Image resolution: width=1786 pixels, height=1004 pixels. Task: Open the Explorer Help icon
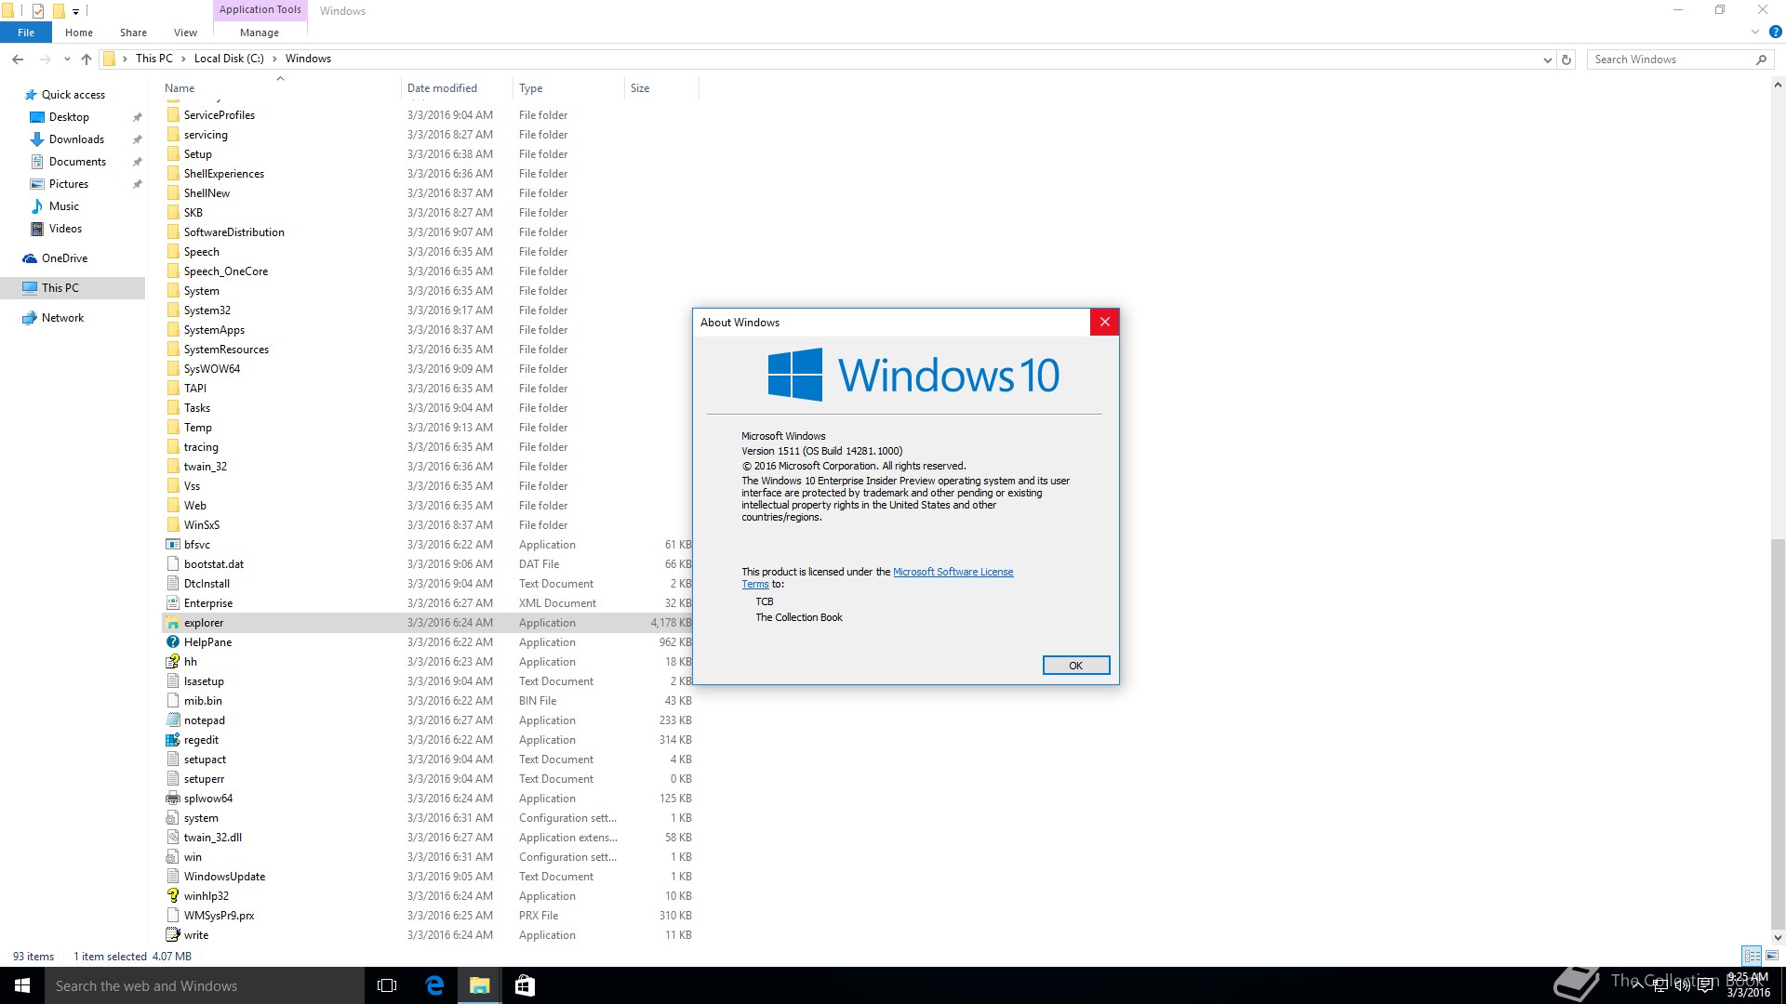[1775, 32]
